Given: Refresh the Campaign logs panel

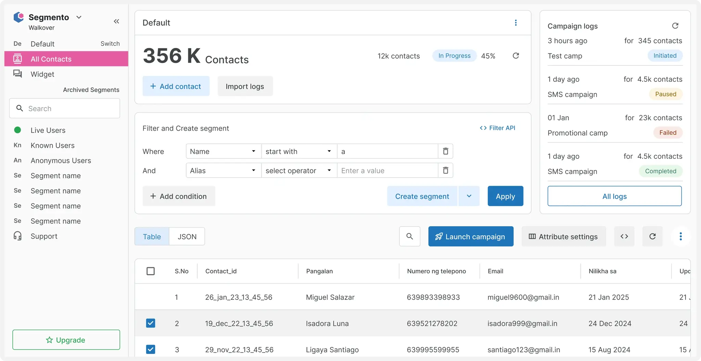Looking at the screenshot, I should (675, 26).
